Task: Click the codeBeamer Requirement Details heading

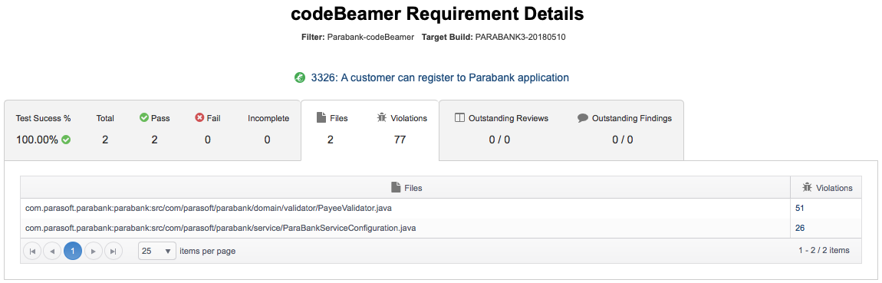Action: click(438, 14)
